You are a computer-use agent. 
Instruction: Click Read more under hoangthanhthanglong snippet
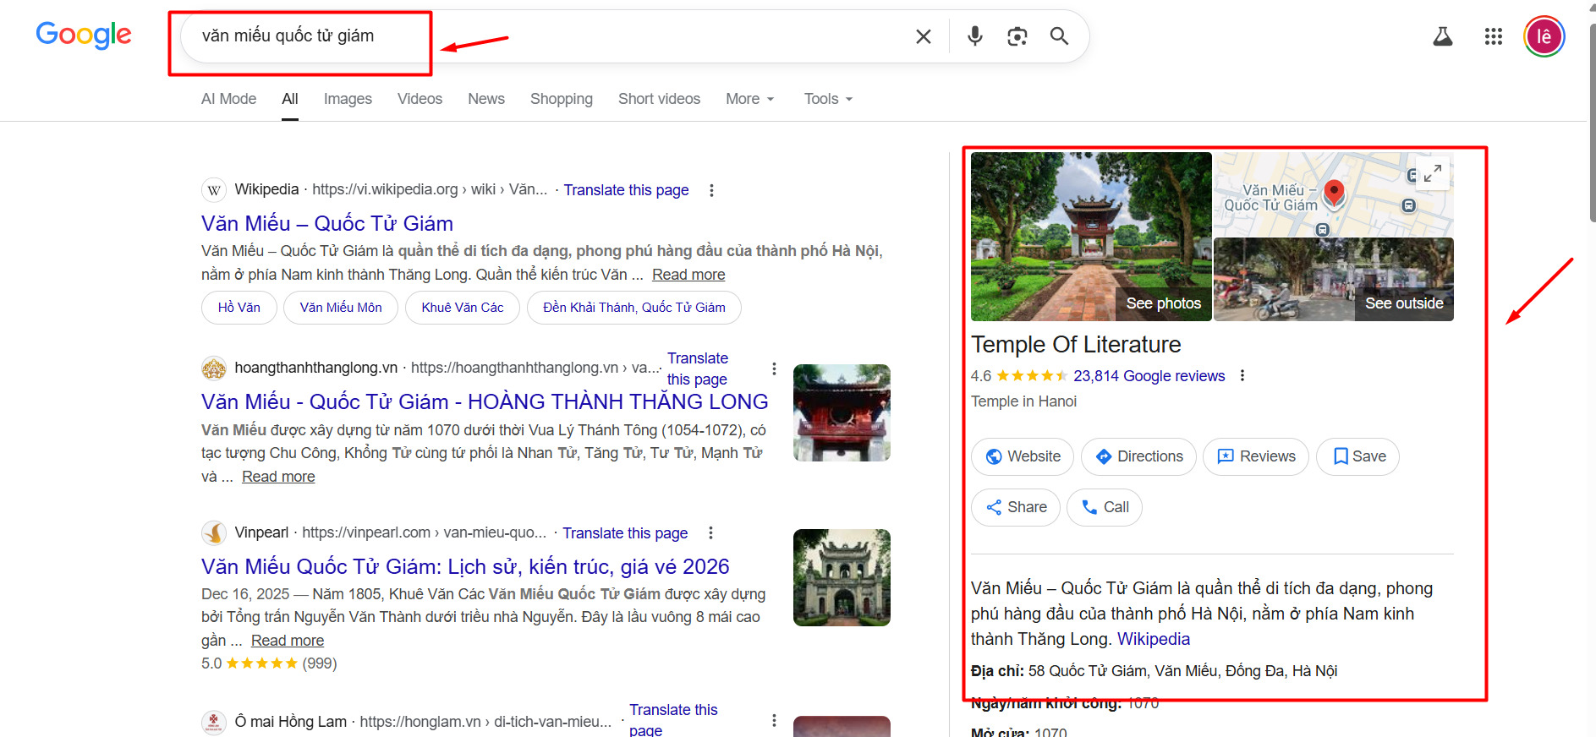pyautogui.click(x=278, y=477)
